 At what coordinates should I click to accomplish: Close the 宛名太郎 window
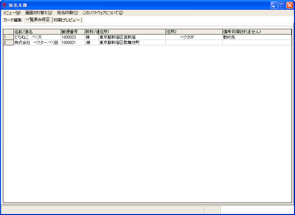pyautogui.click(x=290, y=5)
